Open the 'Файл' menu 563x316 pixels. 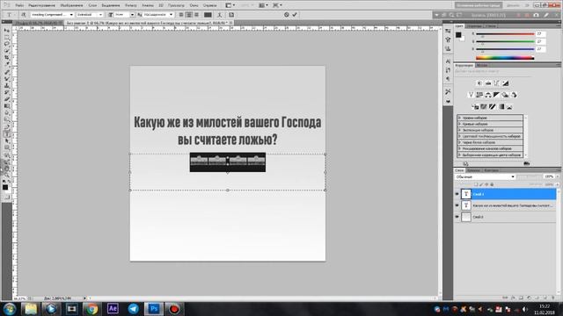click(x=19, y=5)
